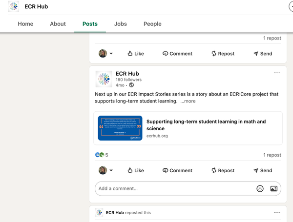
Task: Like the top partially visible post
Action: (135, 54)
